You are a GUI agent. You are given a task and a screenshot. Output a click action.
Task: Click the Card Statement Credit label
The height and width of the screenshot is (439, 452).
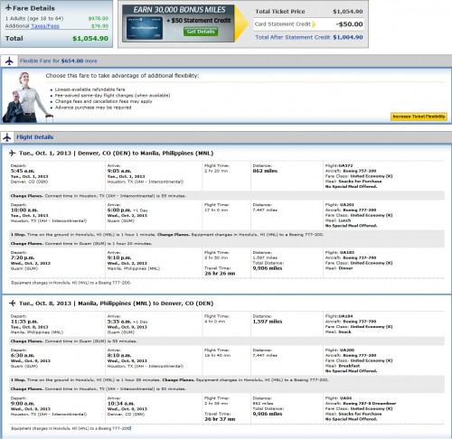coord(283,24)
